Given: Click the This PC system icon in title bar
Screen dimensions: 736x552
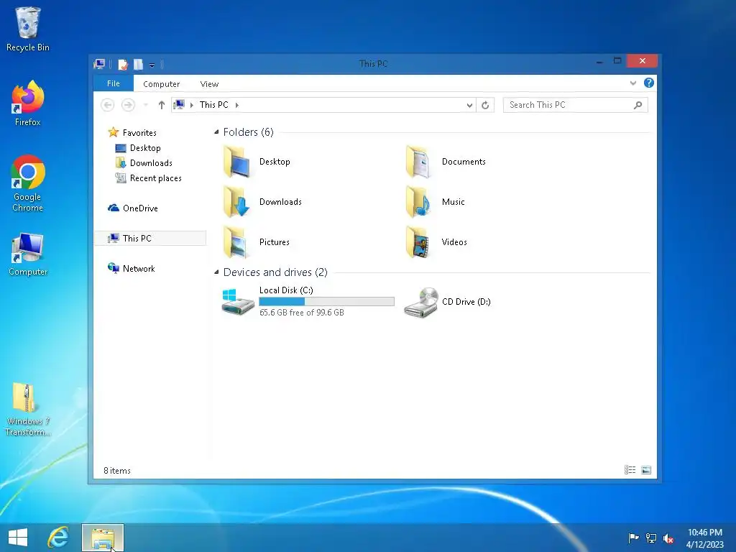Looking at the screenshot, I should pos(99,64).
